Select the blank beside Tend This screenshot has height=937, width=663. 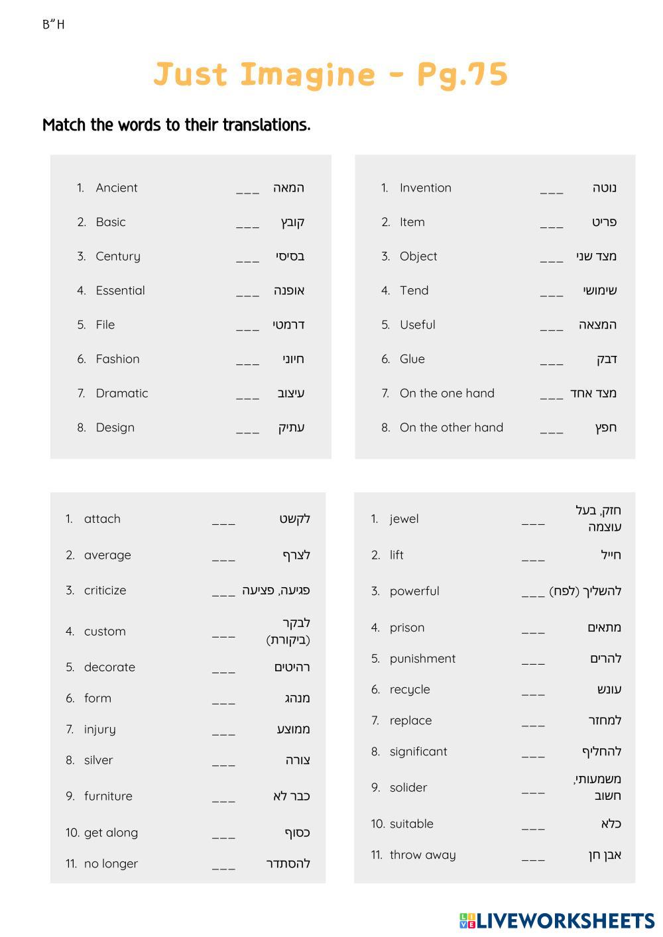[552, 292]
